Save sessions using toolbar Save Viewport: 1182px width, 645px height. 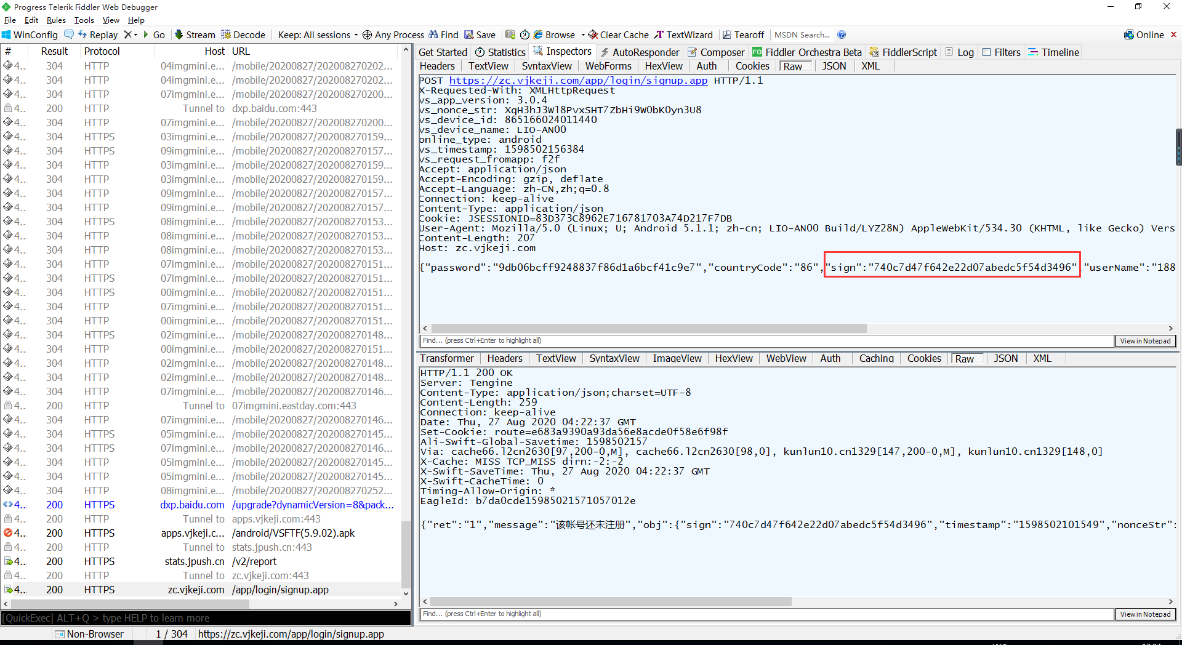click(x=480, y=35)
